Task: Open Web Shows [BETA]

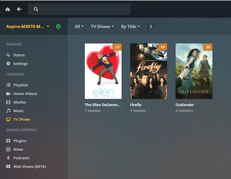Action: [x=30, y=166]
